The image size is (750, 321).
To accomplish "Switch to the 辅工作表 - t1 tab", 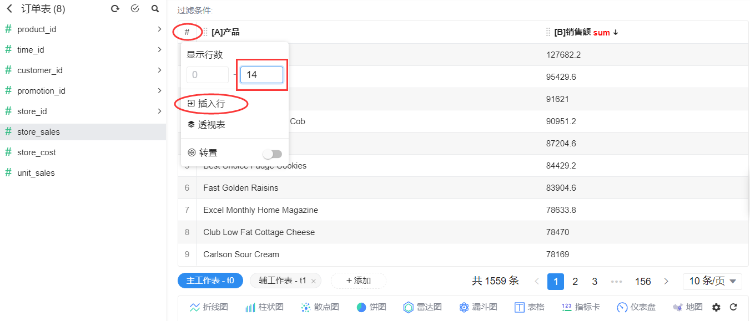I will coord(282,281).
